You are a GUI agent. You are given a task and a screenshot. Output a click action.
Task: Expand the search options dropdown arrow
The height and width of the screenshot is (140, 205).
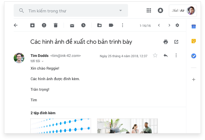click(x=120, y=11)
